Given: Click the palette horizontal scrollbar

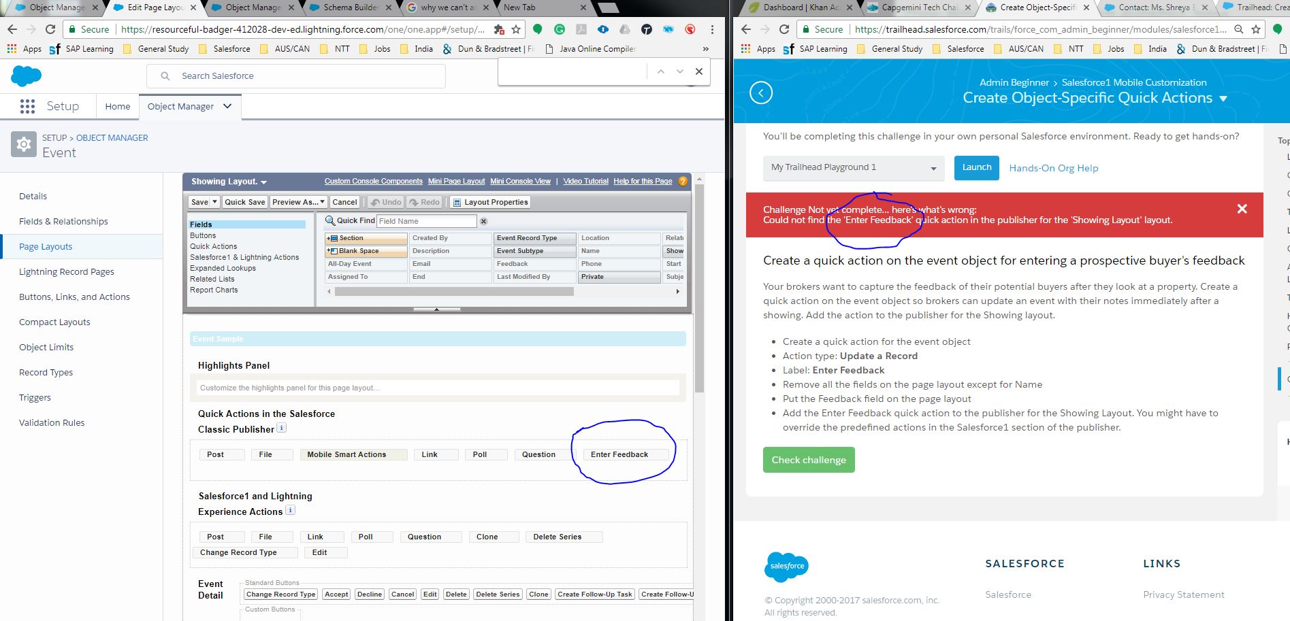Looking at the screenshot, I should click(454, 291).
